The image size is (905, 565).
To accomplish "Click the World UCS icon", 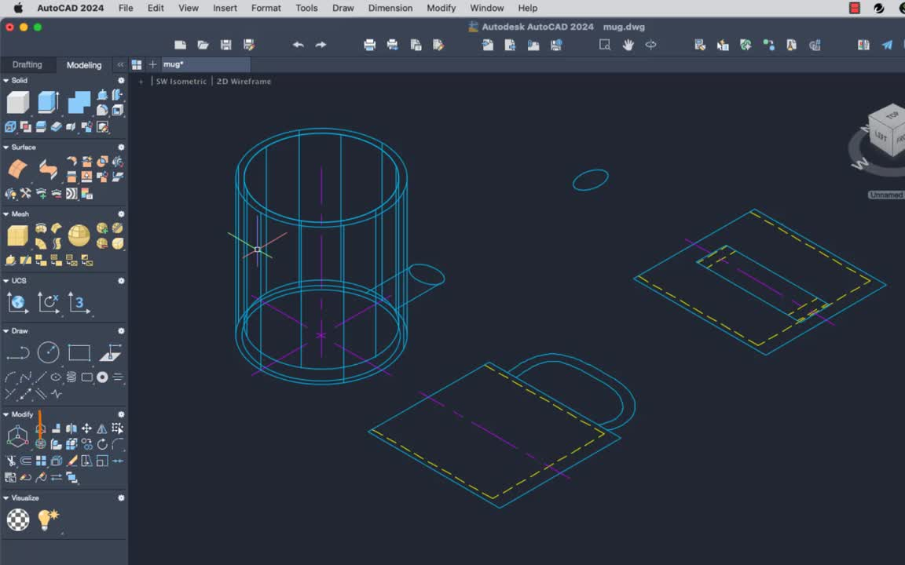I will click(x=18, y=303).
